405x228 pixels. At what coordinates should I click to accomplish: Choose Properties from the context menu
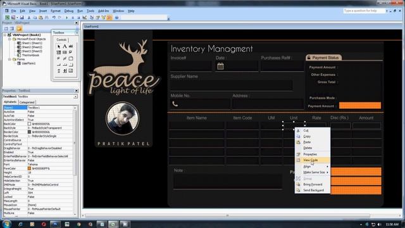click(x=312, y=154)
